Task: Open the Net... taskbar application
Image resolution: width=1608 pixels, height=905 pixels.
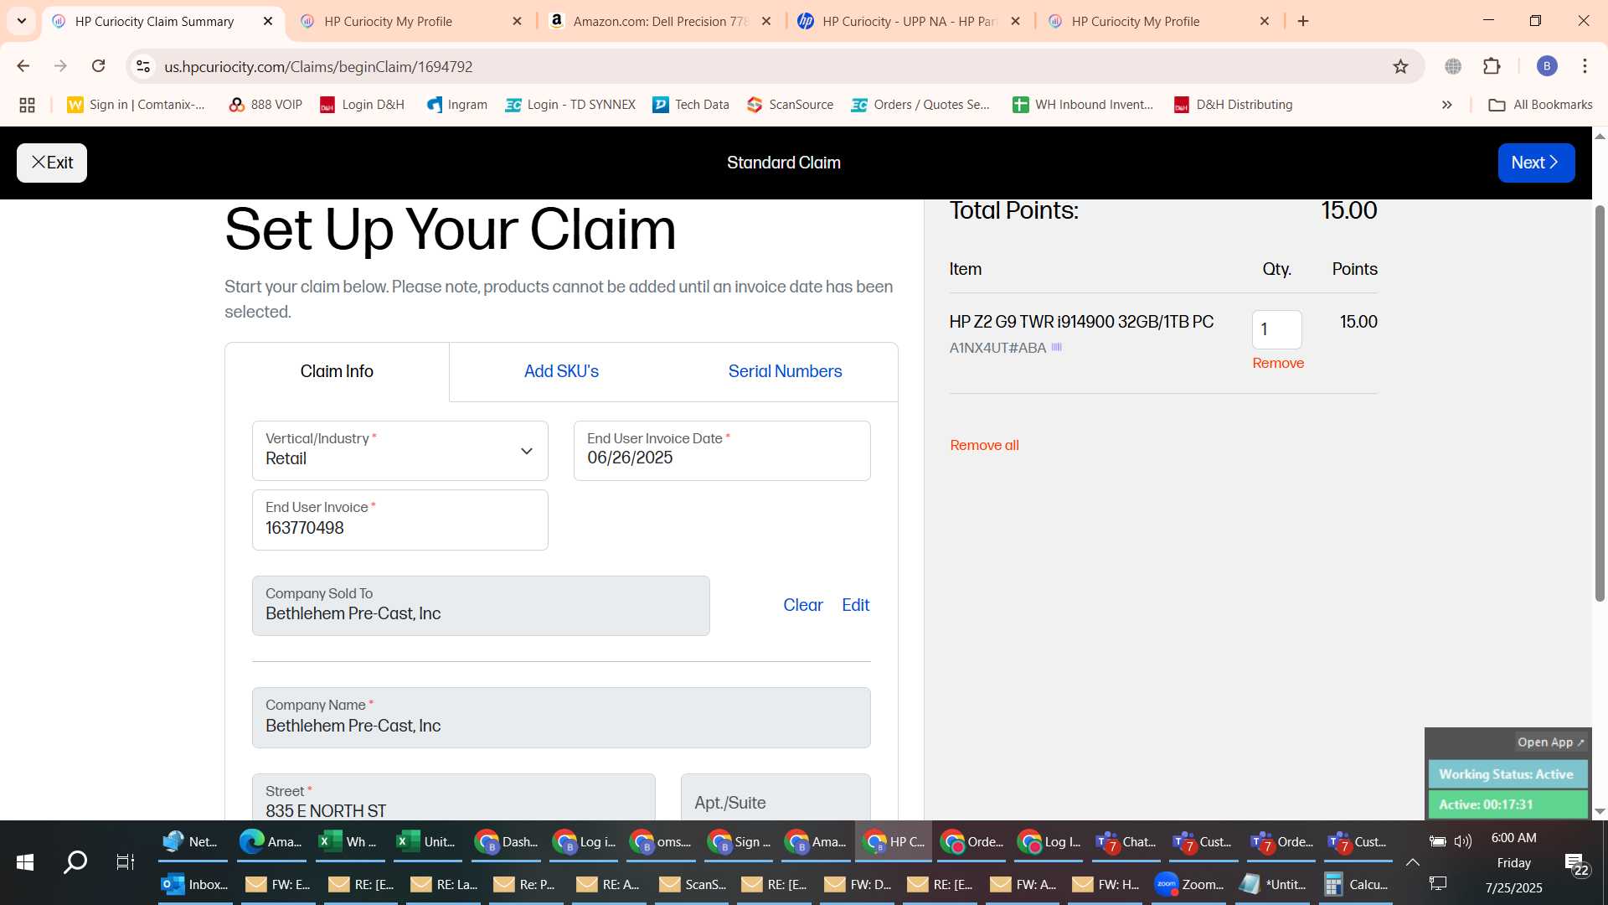Action: (192, 842)
